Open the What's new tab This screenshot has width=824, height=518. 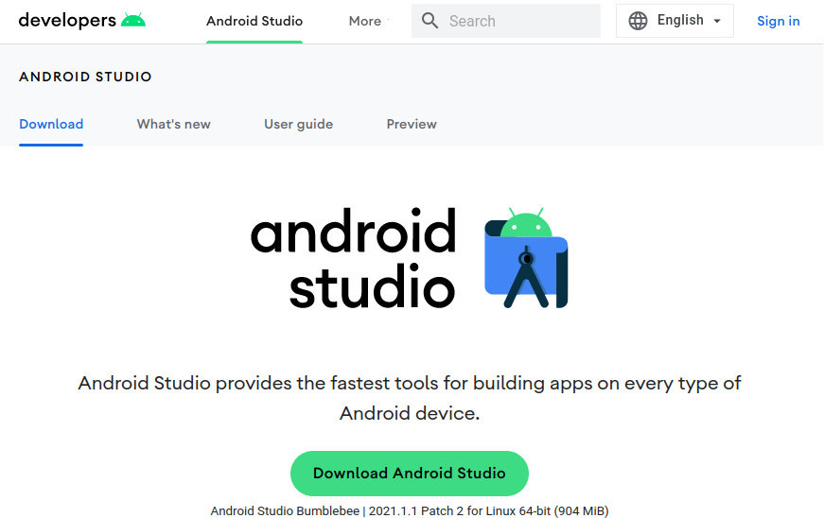[x=173, y=125]
